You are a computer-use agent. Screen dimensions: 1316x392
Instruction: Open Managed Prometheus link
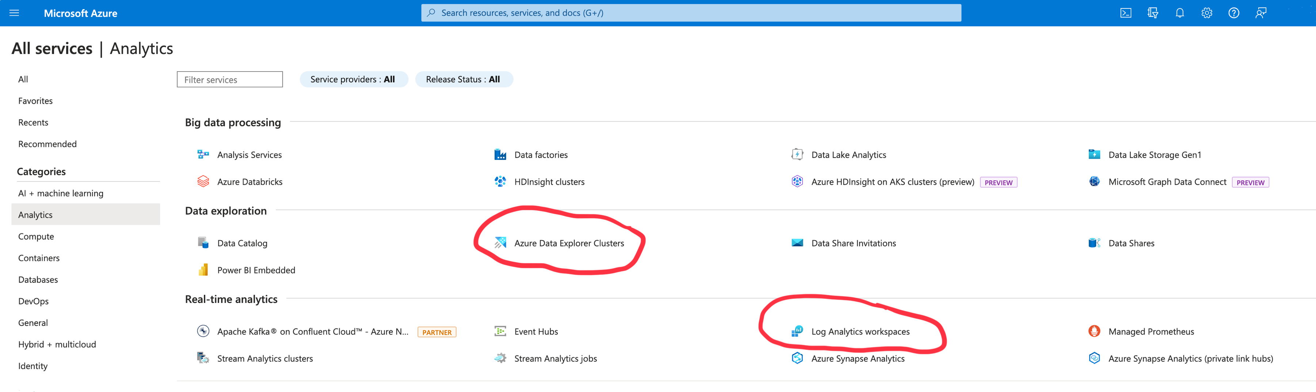tap(1151, 331)
